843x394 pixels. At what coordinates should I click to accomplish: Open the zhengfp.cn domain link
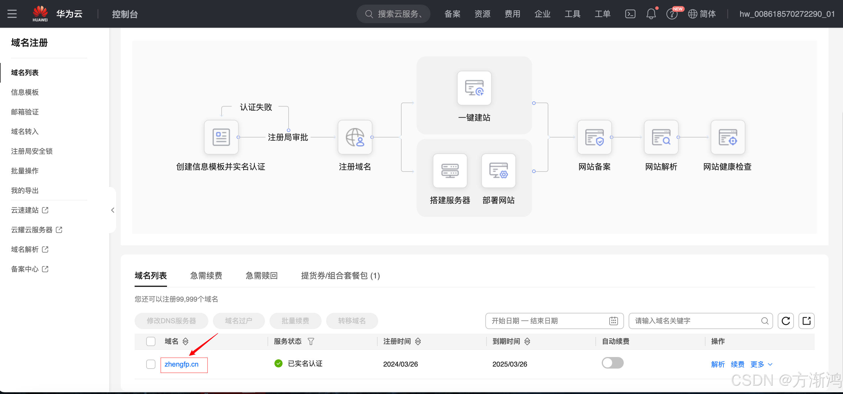coord(181,364)
